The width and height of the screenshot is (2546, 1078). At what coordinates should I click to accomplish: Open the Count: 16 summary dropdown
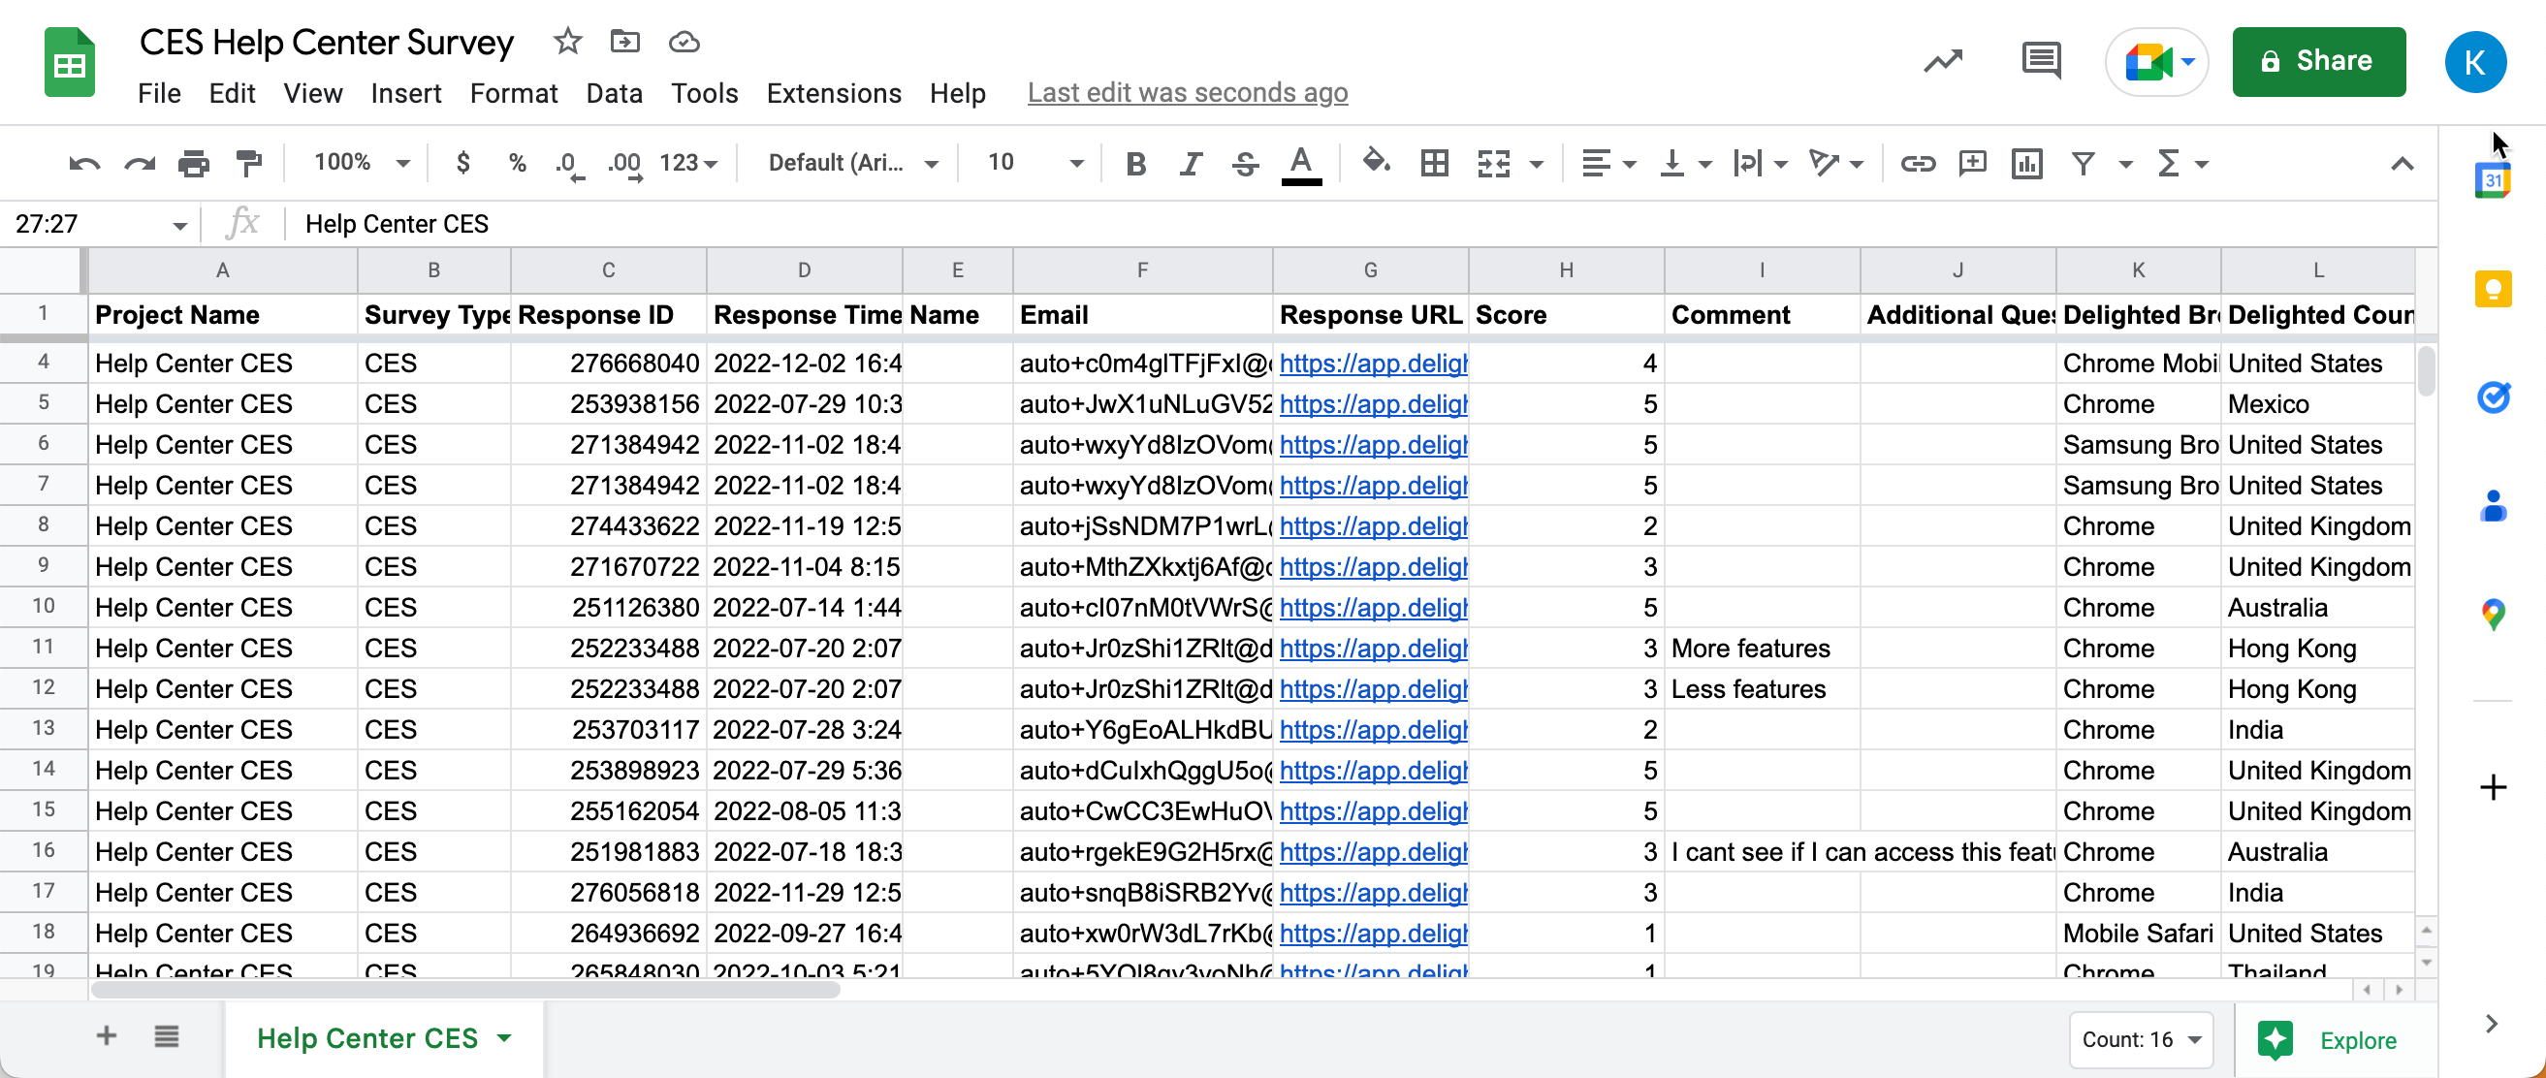click(2140, 1038)
